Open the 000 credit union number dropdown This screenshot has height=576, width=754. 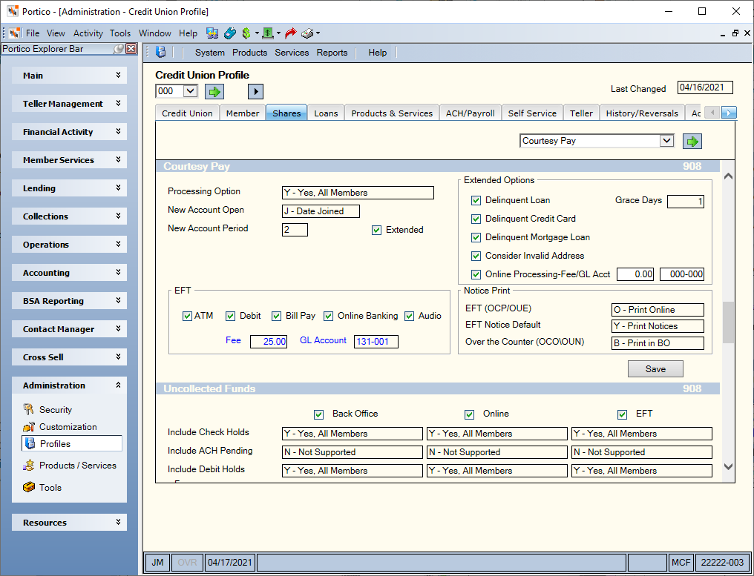coord(191,90)
